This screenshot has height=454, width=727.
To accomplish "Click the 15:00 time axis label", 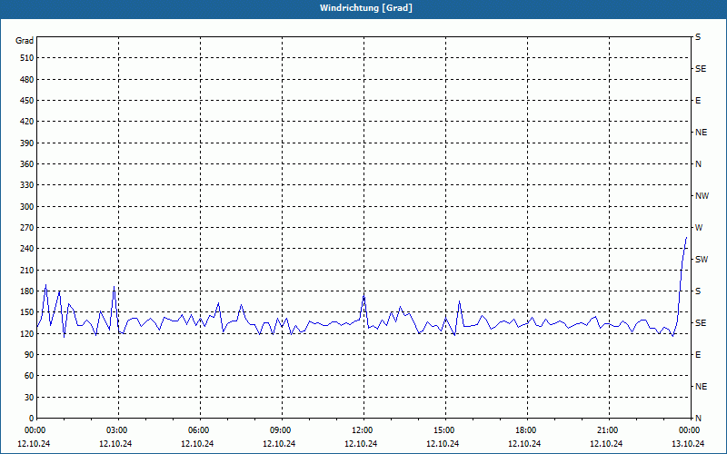I will point(445,430).
